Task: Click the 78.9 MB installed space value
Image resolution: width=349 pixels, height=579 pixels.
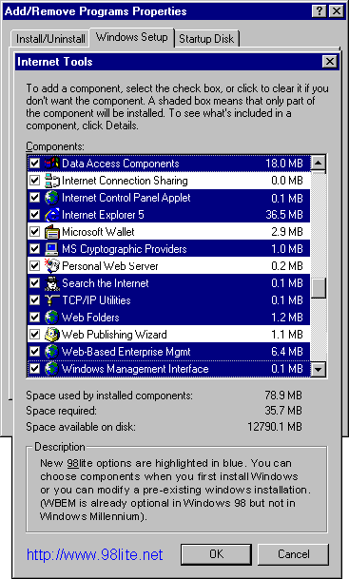Action: click(283, 396)
